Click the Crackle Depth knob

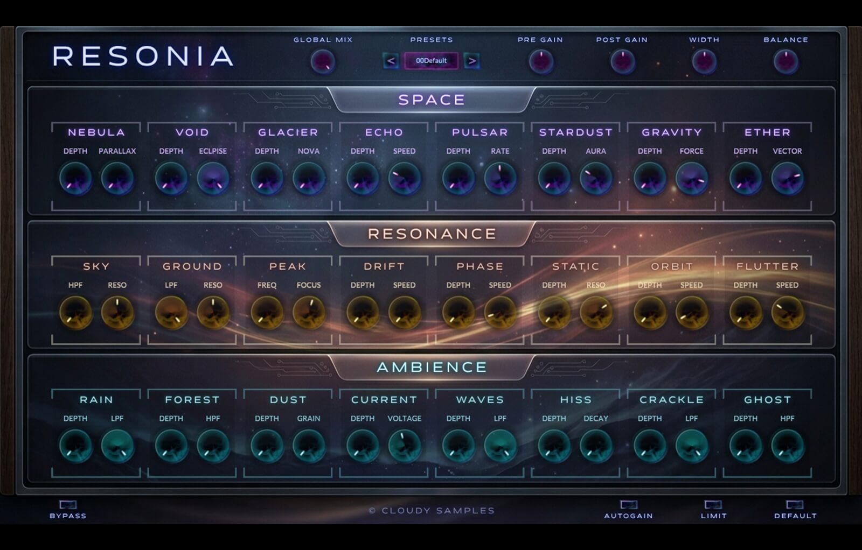tap(650, 446)
